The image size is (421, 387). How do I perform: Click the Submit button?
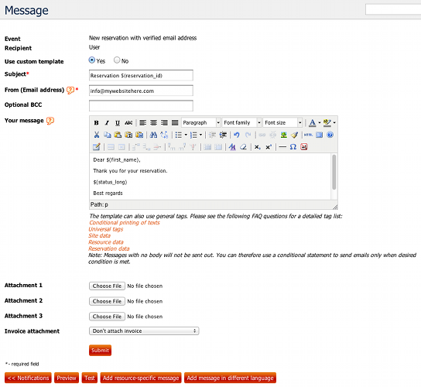pos(100,350)
